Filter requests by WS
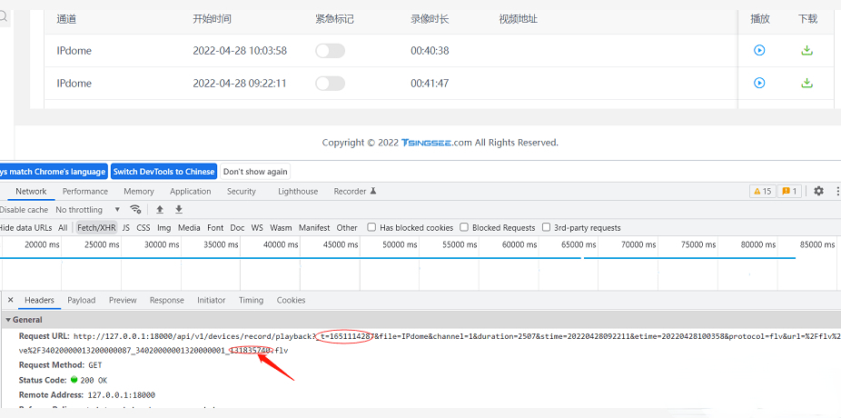841x418 pixels. click(257, 228)
